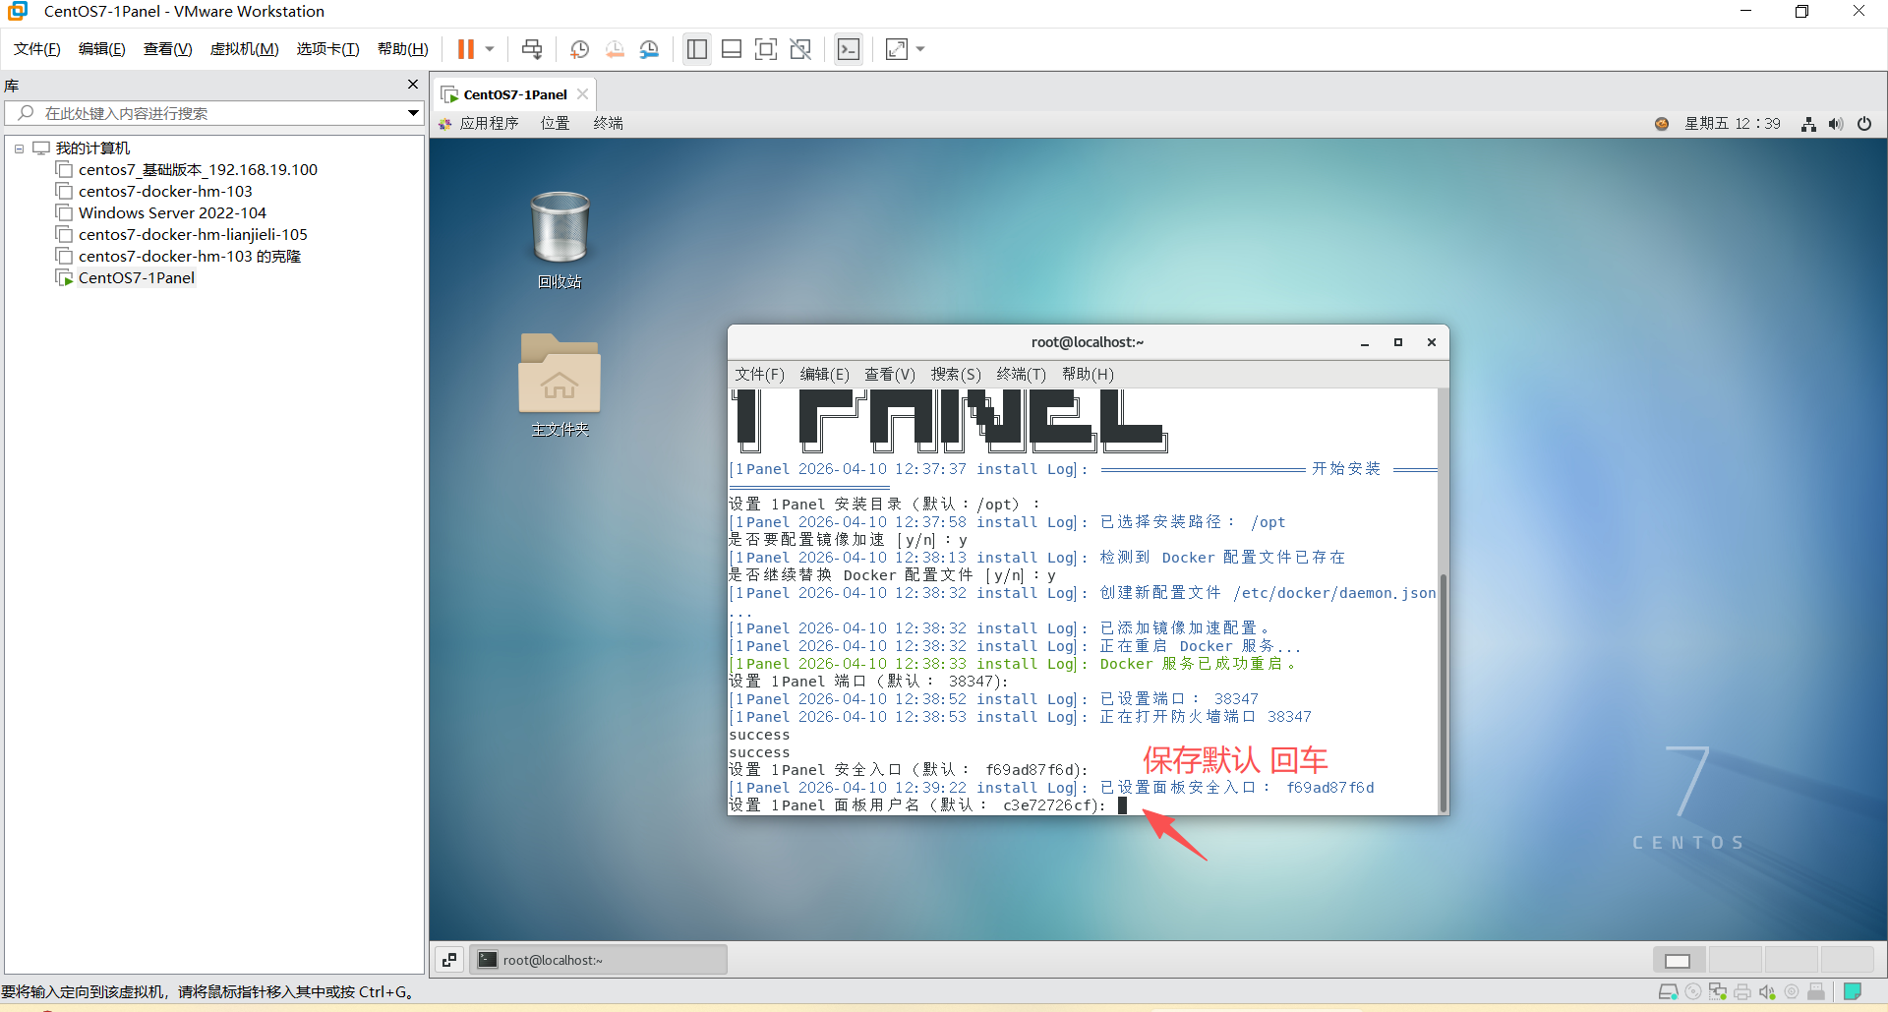Open the 位置 menu in CentOS panel
The image size is (1888, 1012).
[x=555, y=124]
